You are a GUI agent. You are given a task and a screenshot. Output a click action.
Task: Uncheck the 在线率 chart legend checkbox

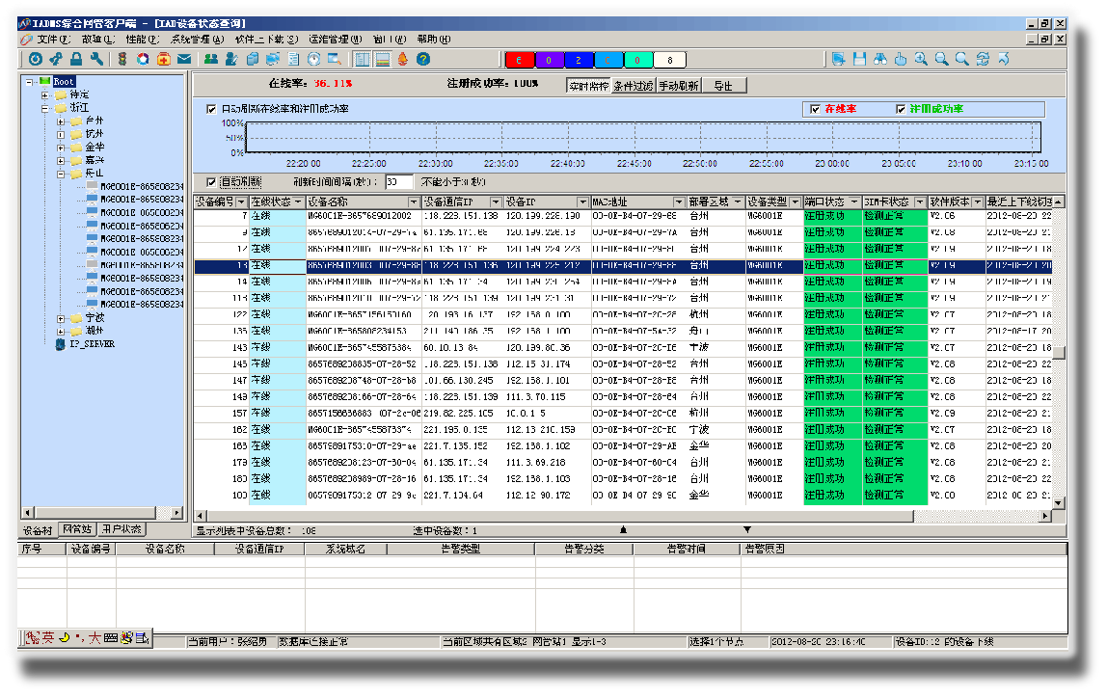(x=816, y=109)
